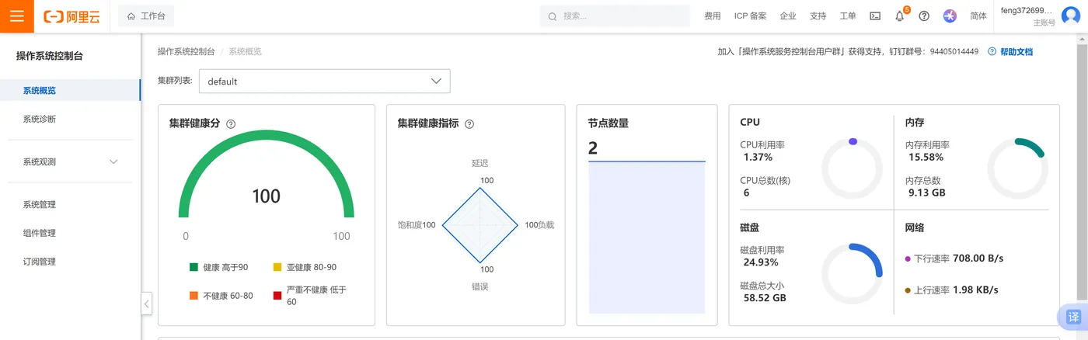Click the 错误 radar axis label
The height and width of the screenshot is (340, 1088).
(x=479, y=286)
